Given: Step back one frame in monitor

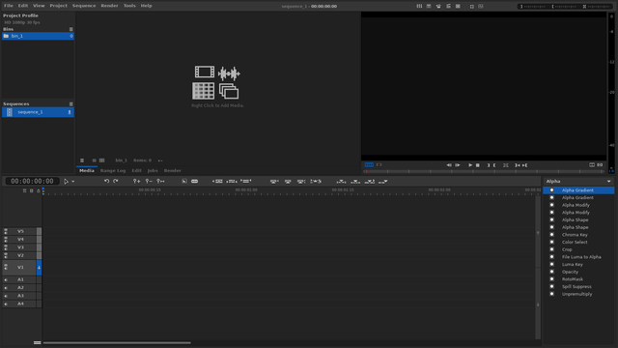Looking at the screenshot, I should pos(449,165).
